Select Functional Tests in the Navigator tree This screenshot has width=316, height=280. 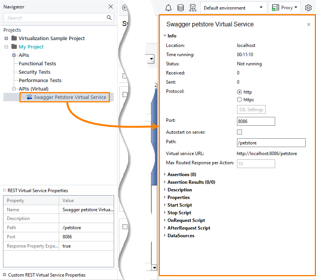(x=37, y=63)
